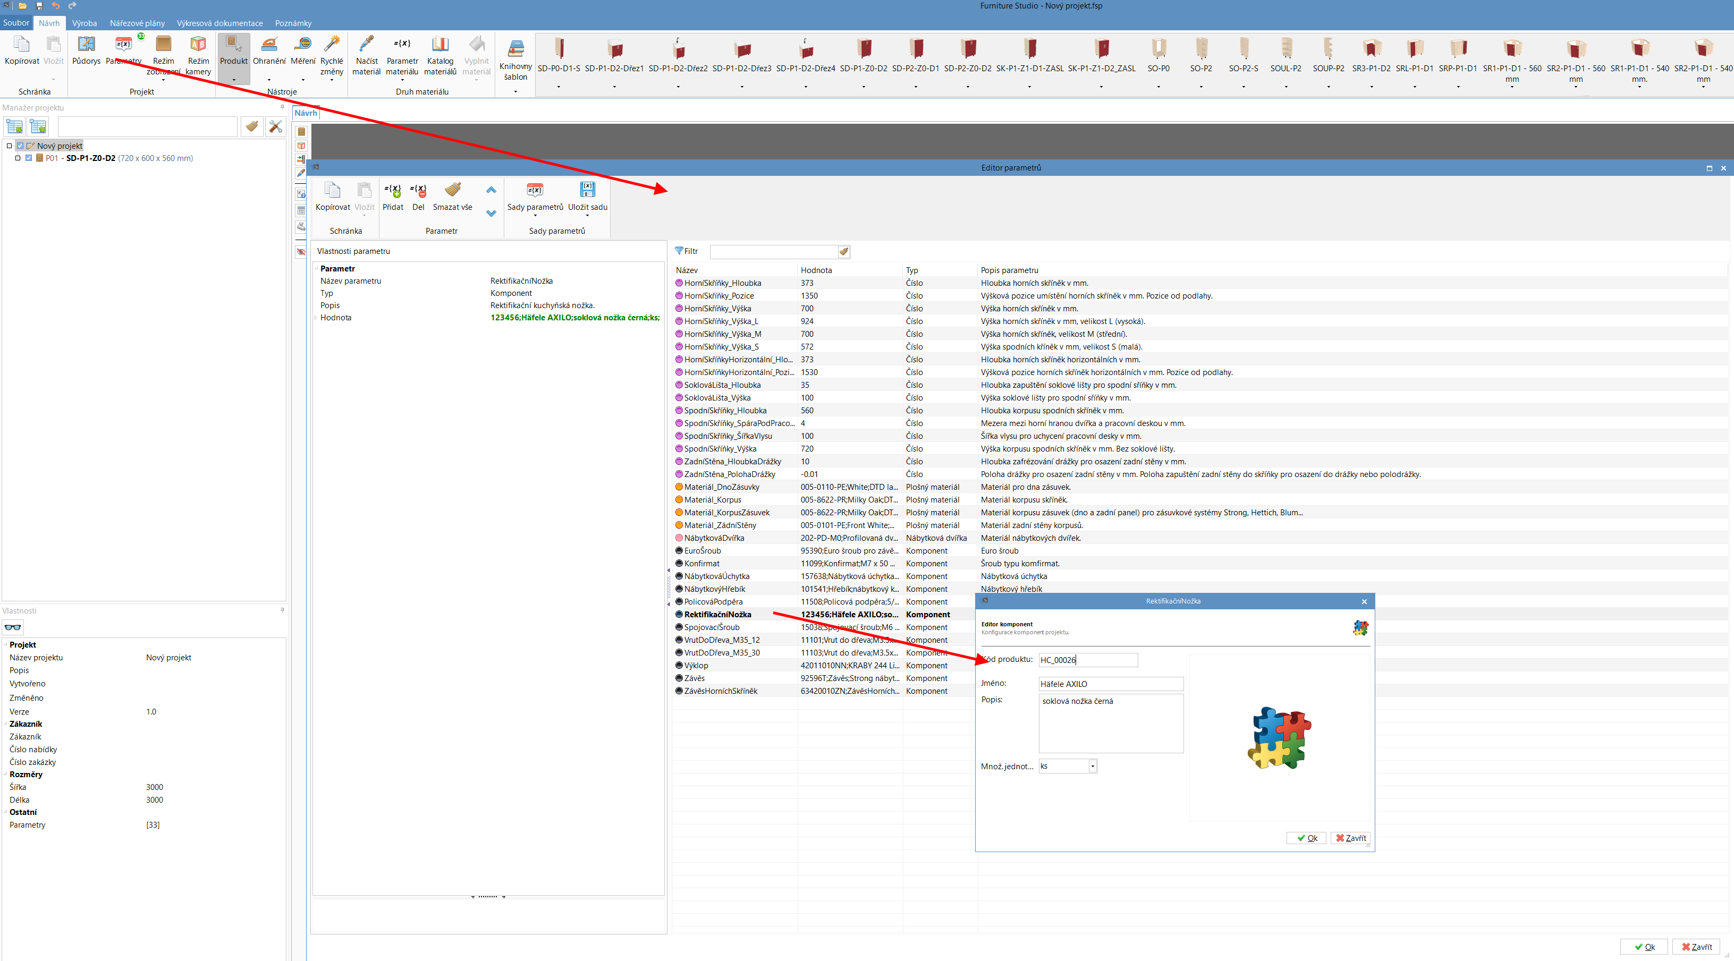This screenshot has width=1734, height=961.
Task: Toggle the P01 SD-P1-Z0-D2 checkbox
Action: pyautogui.click(x=29, y=158)
